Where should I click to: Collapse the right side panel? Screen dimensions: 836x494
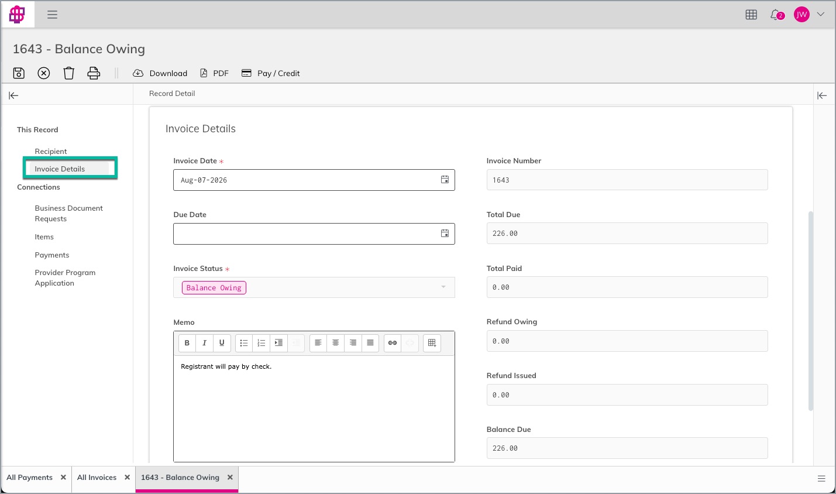[x=822, y=95]
